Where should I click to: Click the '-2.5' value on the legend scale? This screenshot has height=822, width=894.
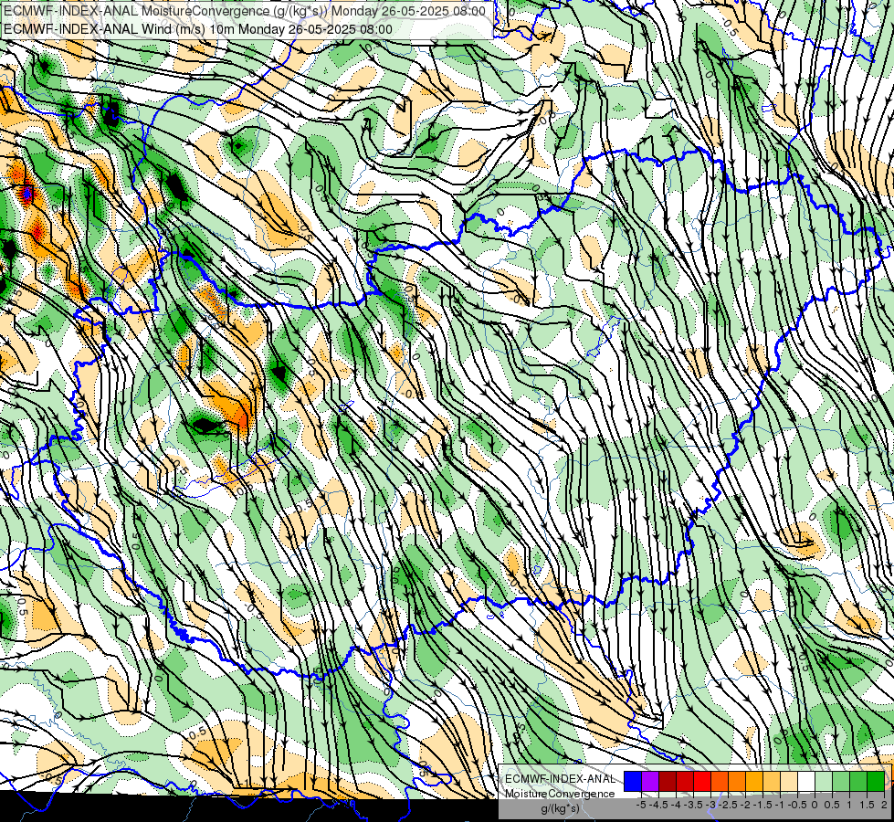pos(728,805)
